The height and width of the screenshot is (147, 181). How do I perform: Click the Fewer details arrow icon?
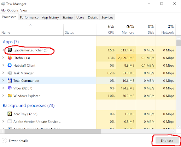(x=4, y=141)
